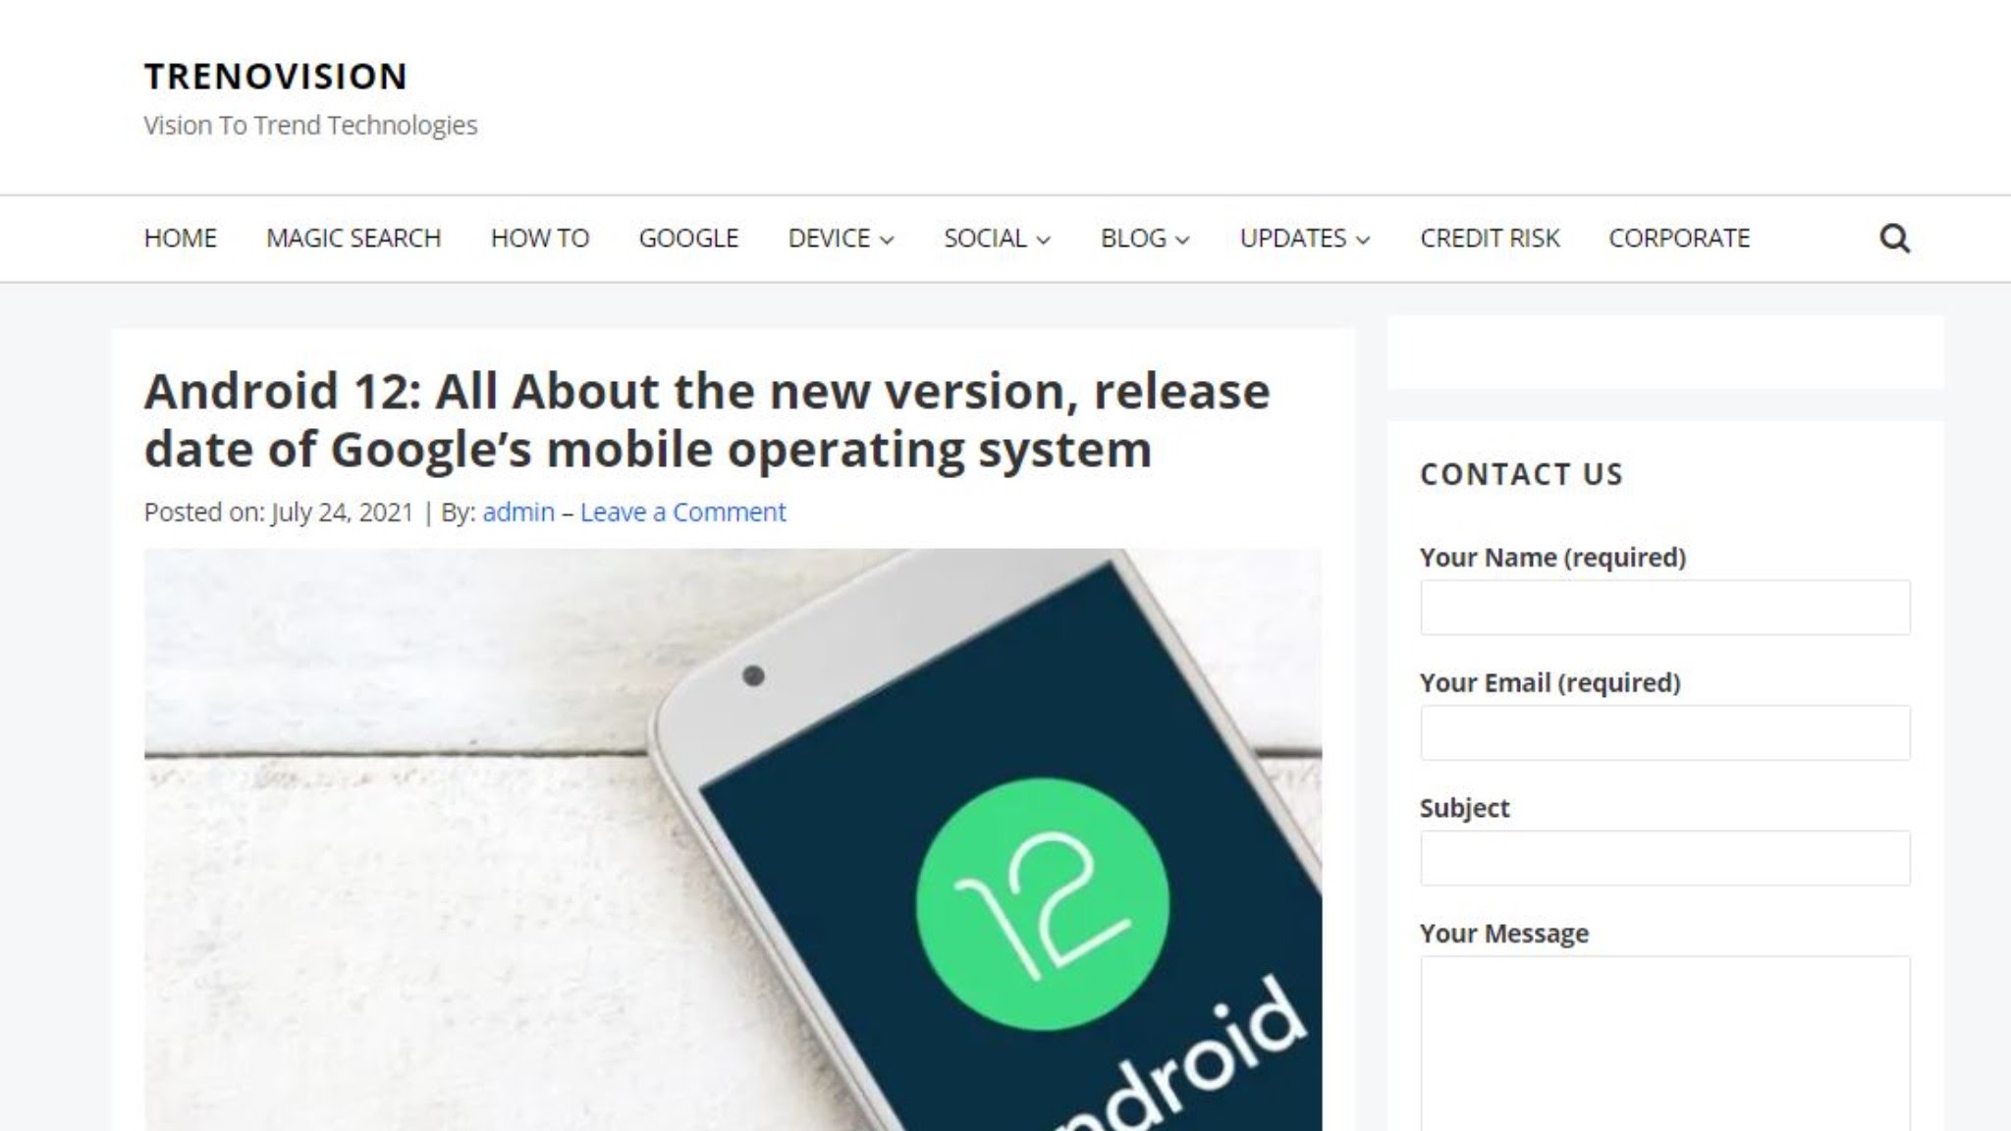Expand the DEVICE menu chevron
This screenshot has height=1131, width=2011.
(x=888, y=240)
